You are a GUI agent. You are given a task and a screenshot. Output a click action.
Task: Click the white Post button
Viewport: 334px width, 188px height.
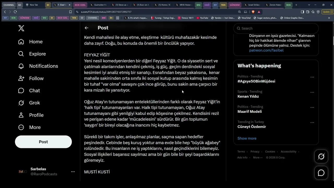pos(43,142)
